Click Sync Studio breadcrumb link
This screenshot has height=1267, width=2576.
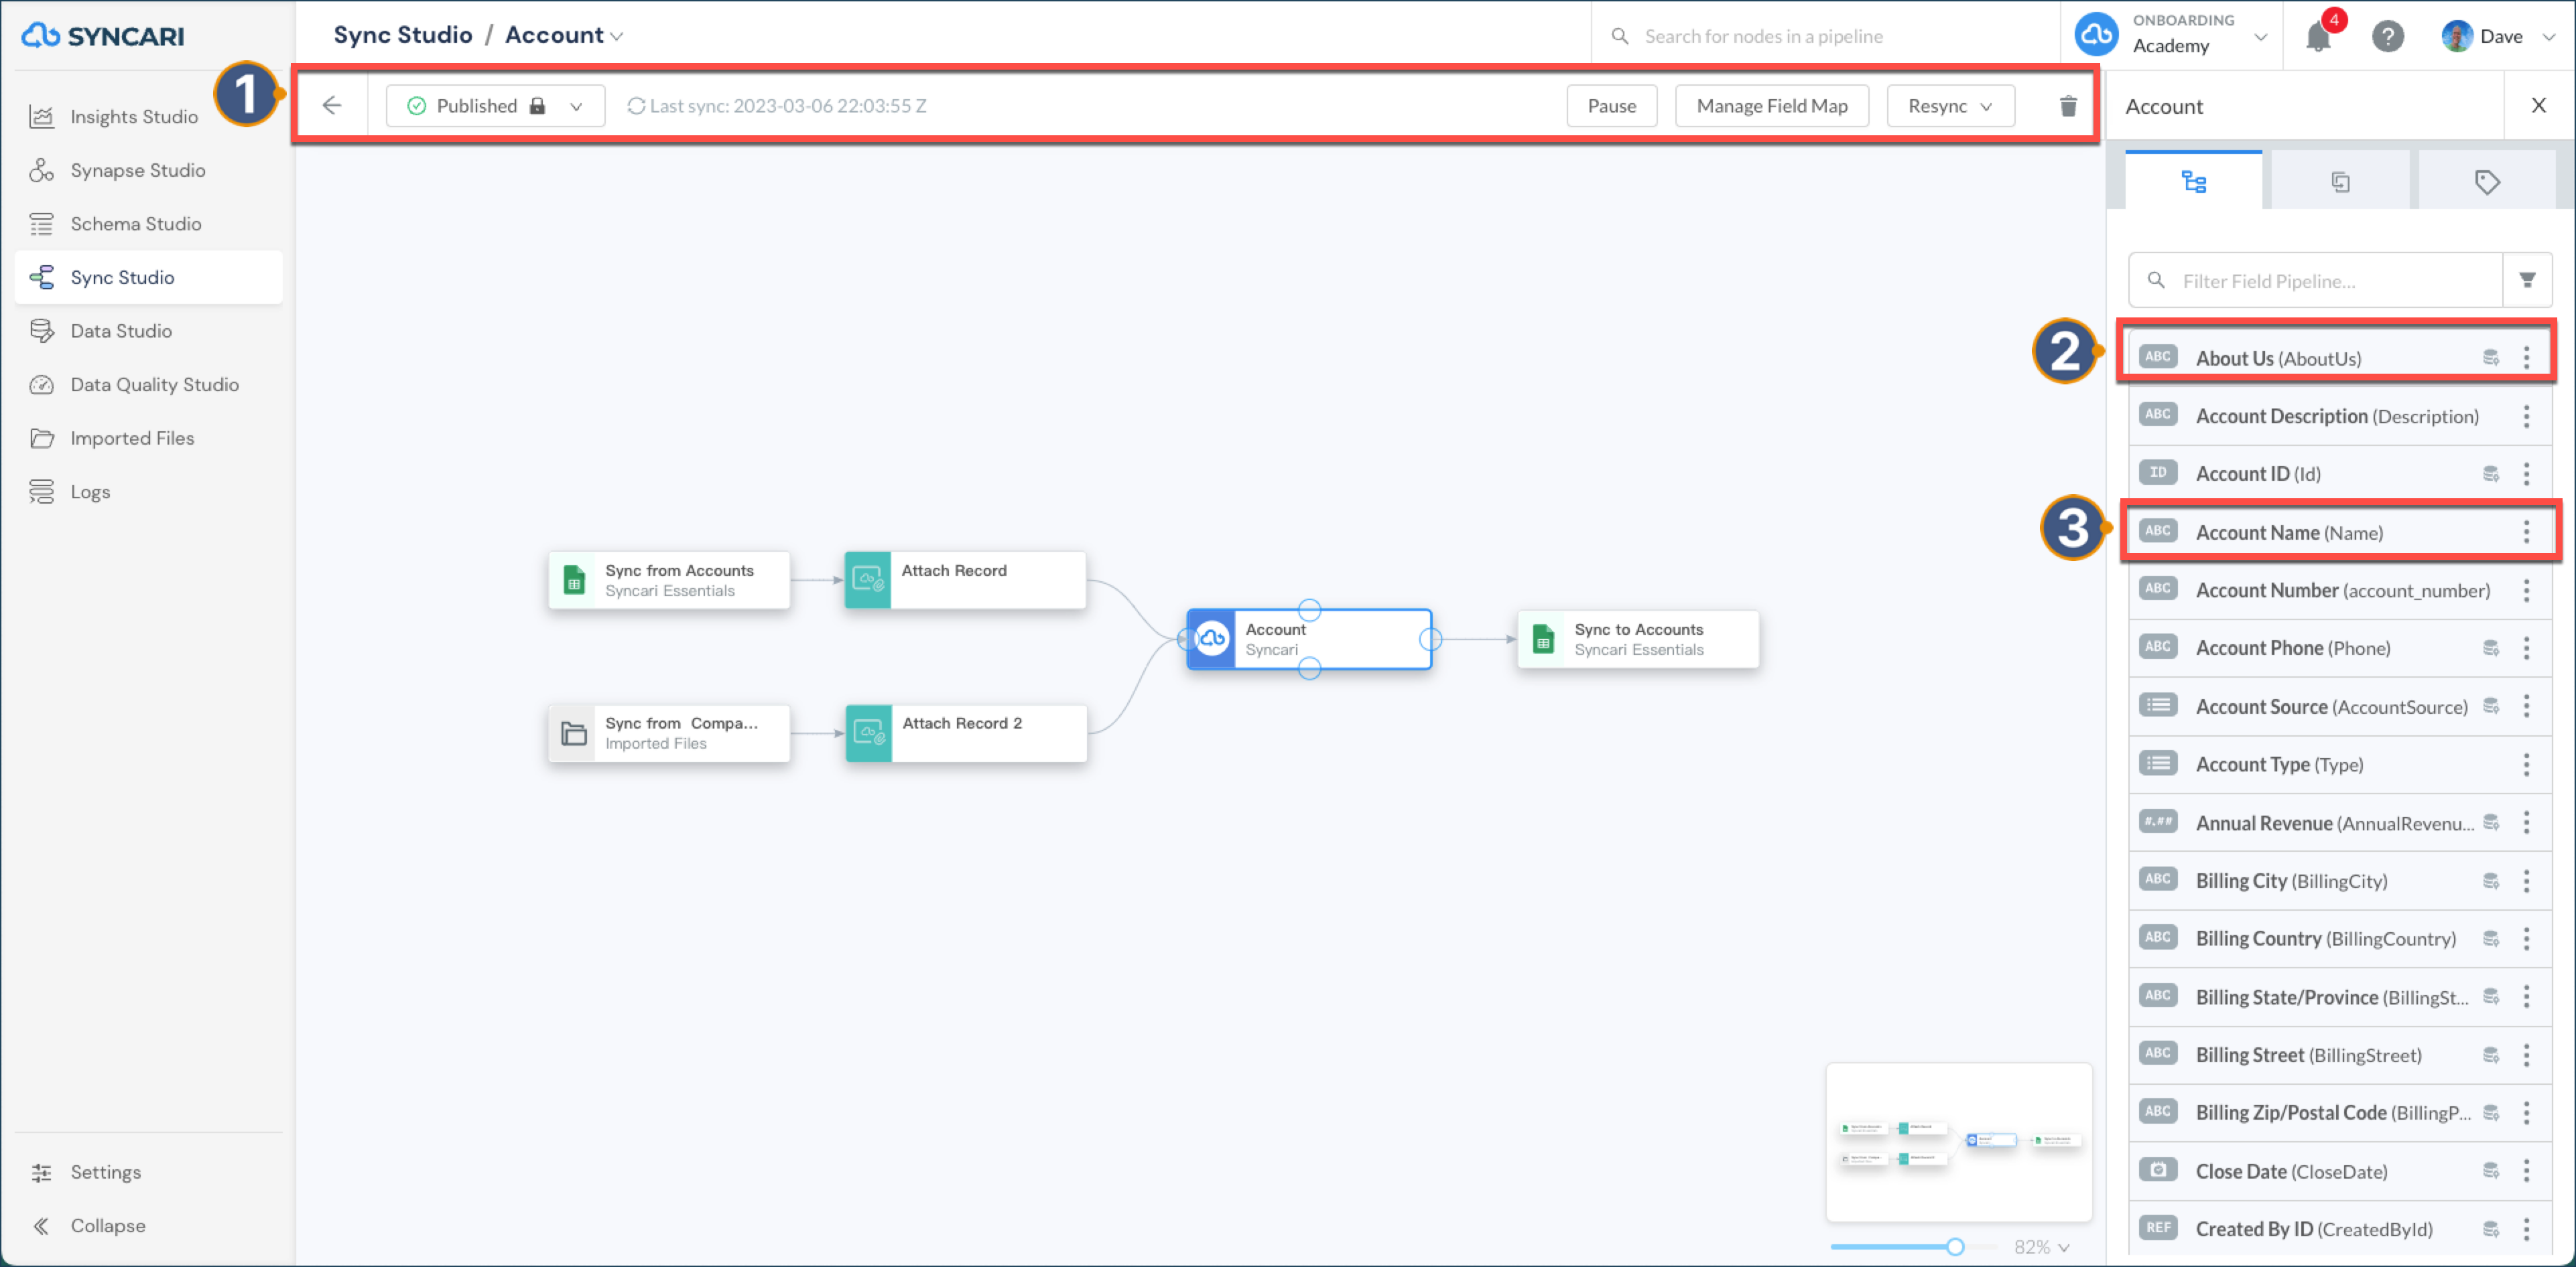click(403, 35)
